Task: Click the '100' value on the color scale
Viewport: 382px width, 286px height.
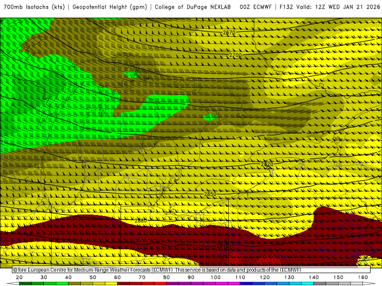Action: [216, 277]
